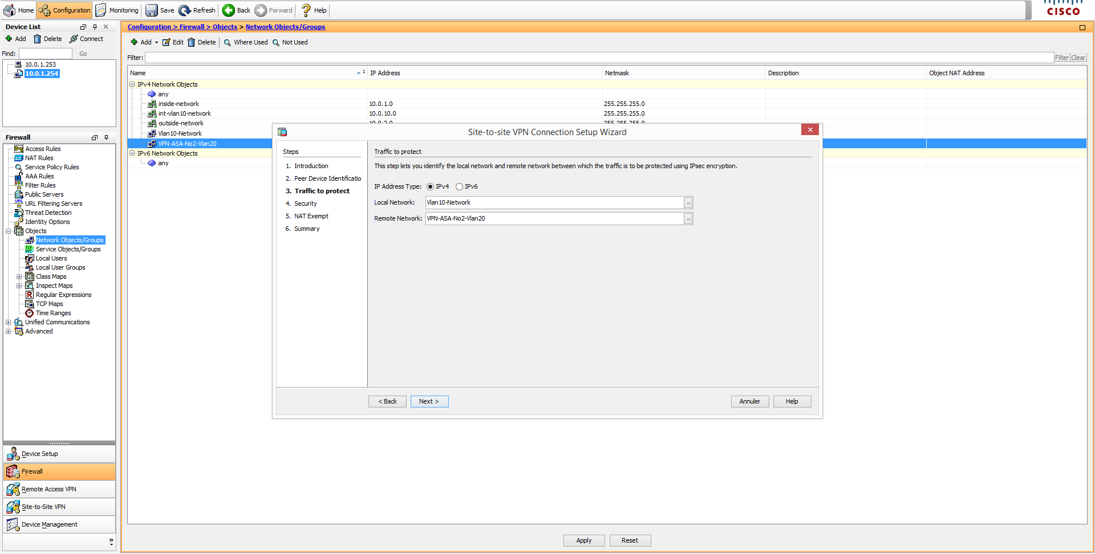Open Local Users item
Image resolution: width=1095 pixels, height=554 pixels.
click(x=51, y=258)
